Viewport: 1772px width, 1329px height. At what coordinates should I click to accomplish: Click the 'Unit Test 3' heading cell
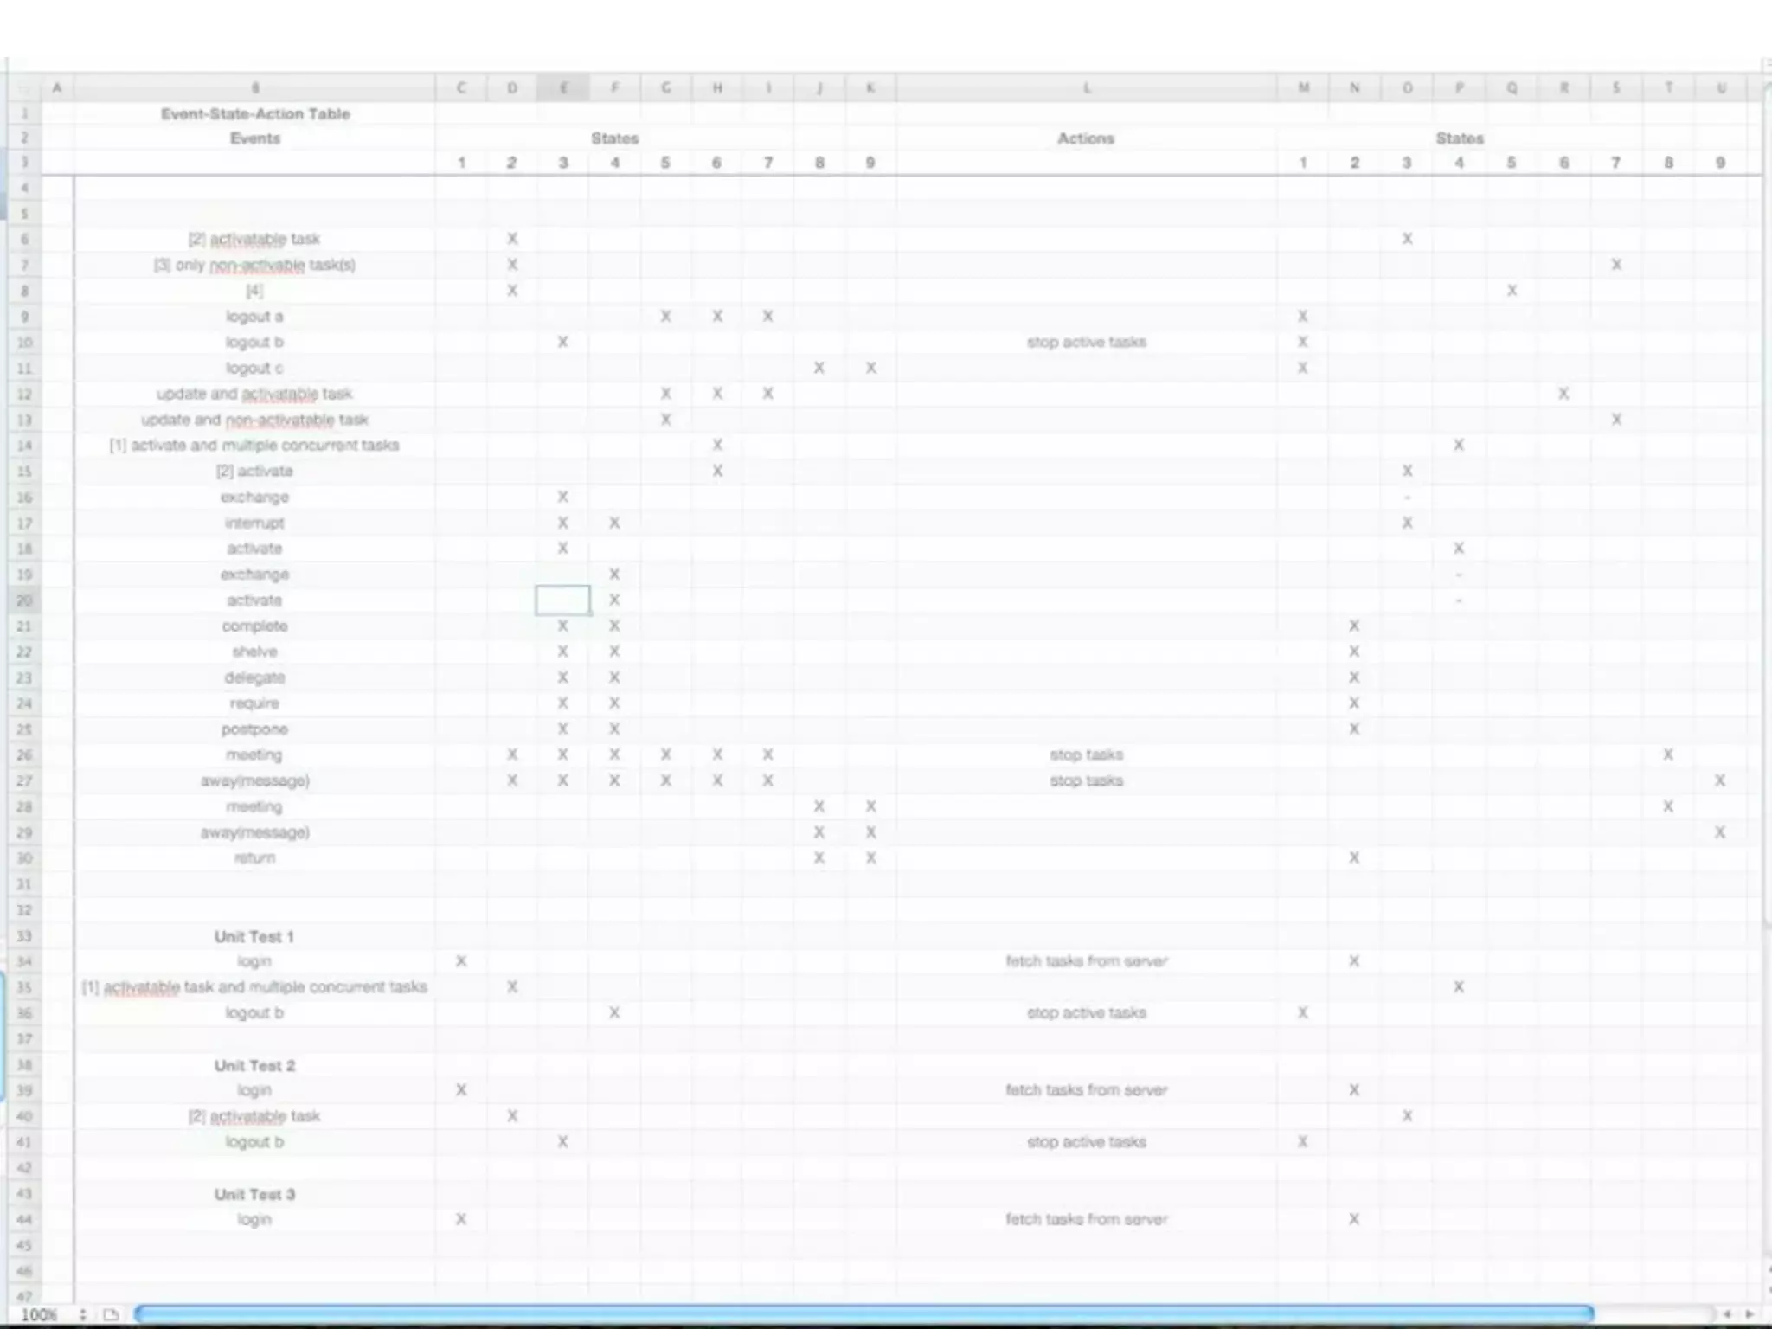coord(254,1195)
